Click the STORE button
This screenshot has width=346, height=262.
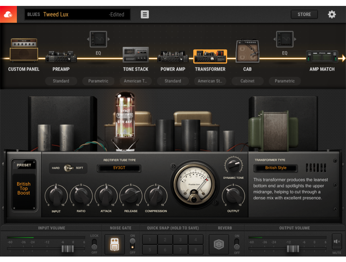coord(304,14)
